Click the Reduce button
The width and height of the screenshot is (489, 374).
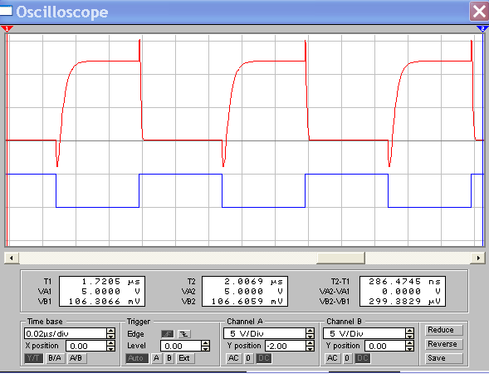pos(444,330)
